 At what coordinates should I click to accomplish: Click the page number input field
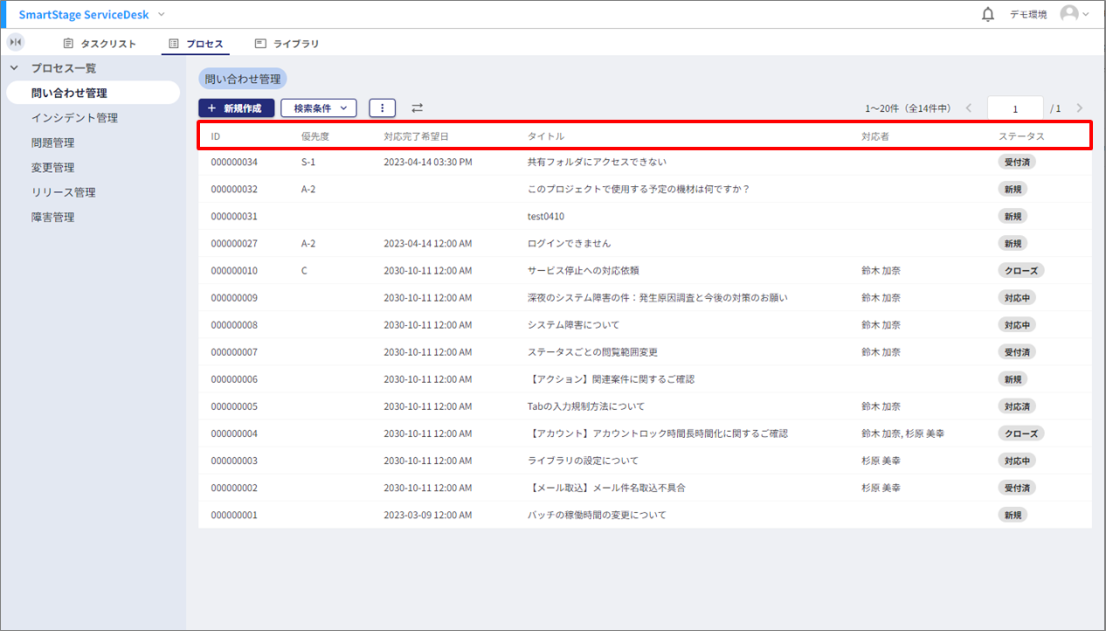point(1015,108)
